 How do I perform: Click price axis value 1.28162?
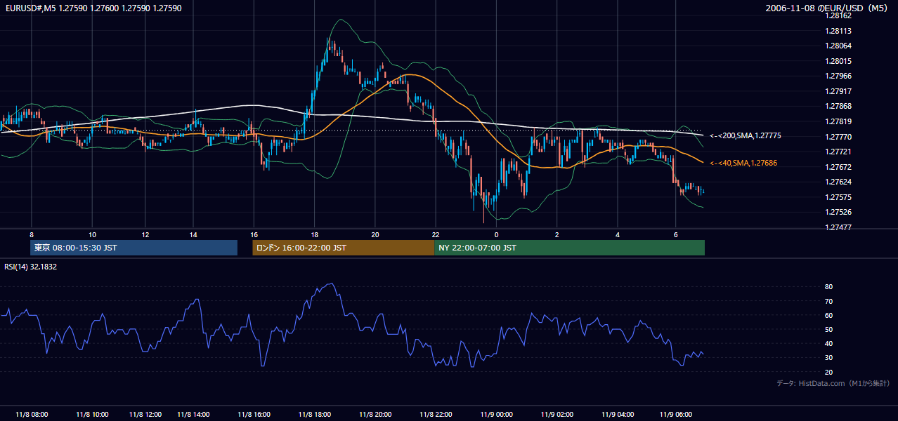pos(838,15)
